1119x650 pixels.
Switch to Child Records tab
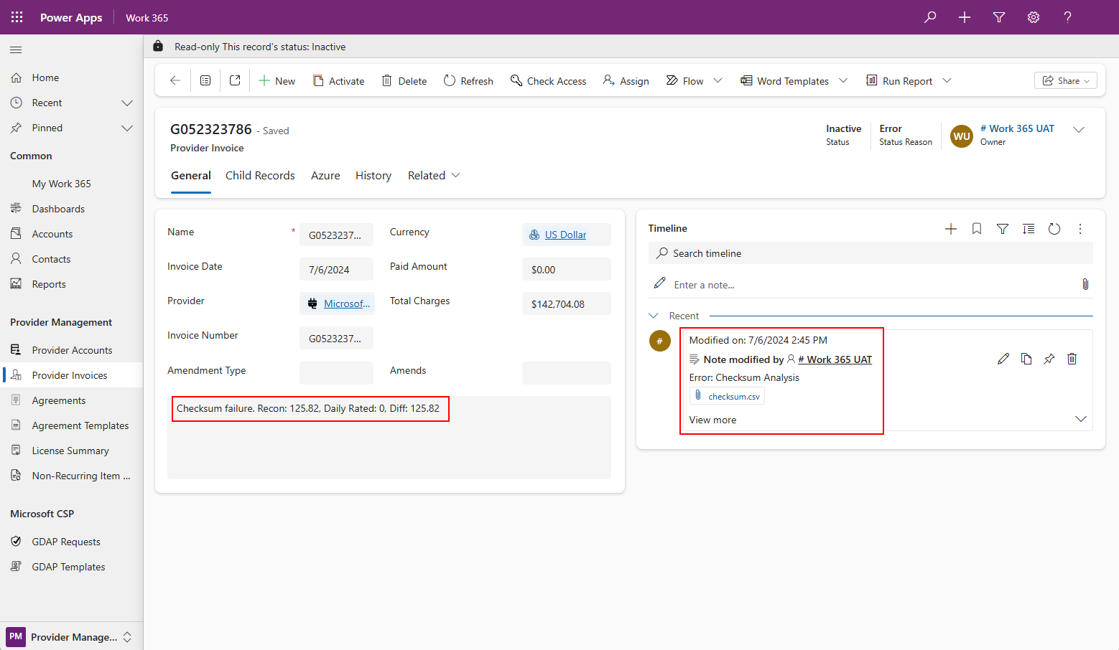click(x=260, y=176)
